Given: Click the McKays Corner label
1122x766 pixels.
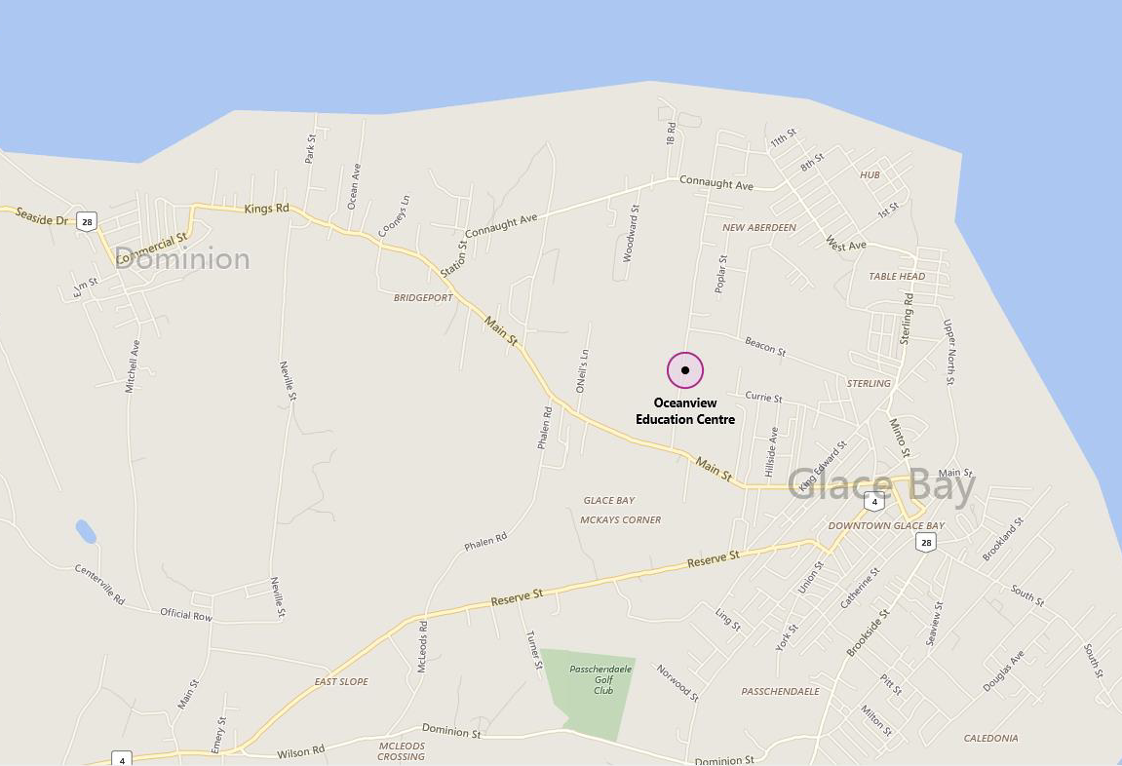Looking at the screenshot, I should pos(620,520).
